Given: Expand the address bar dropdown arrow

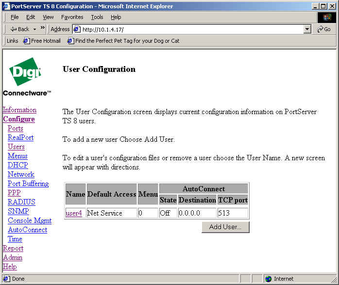Looking at the screenshot, I should click(307, 29).
